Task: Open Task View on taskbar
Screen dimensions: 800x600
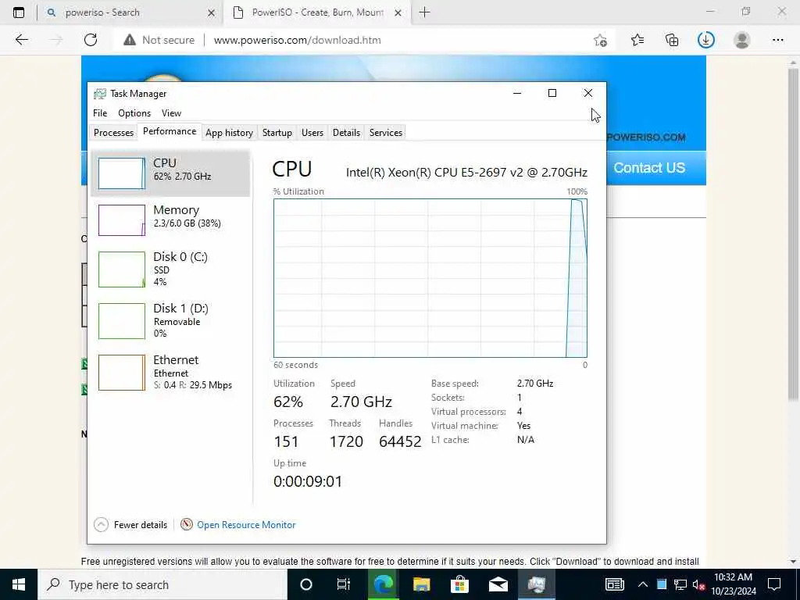Action: 344,584
